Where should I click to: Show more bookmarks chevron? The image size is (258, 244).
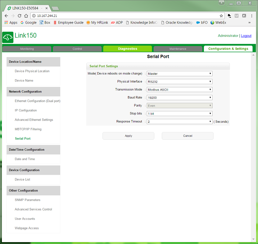click(250, 22)
